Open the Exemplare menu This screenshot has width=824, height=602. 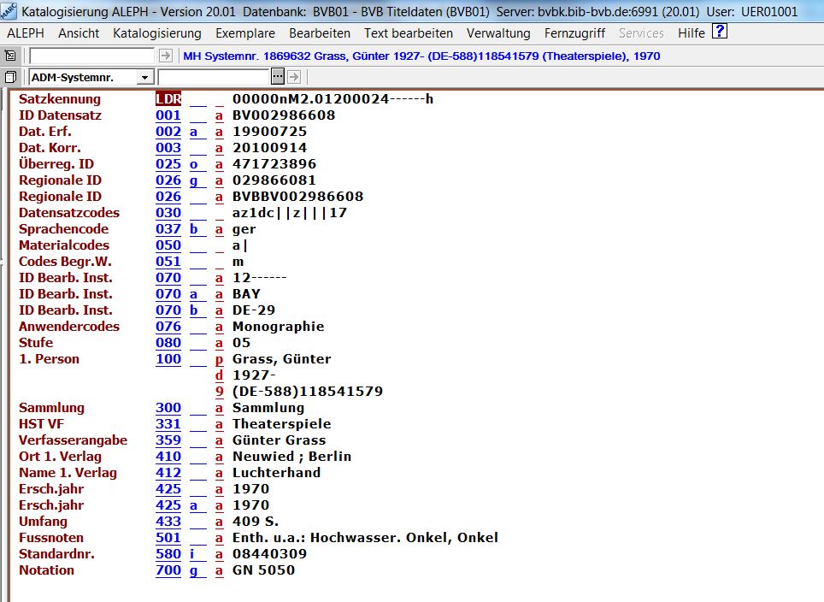(x=245, y=33)
